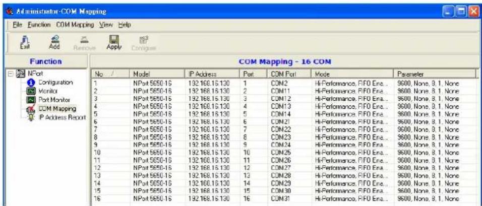The width and height of the screenshot is (482, 206).
Task: Open the Help menu
Action: [x=125, y=25]
